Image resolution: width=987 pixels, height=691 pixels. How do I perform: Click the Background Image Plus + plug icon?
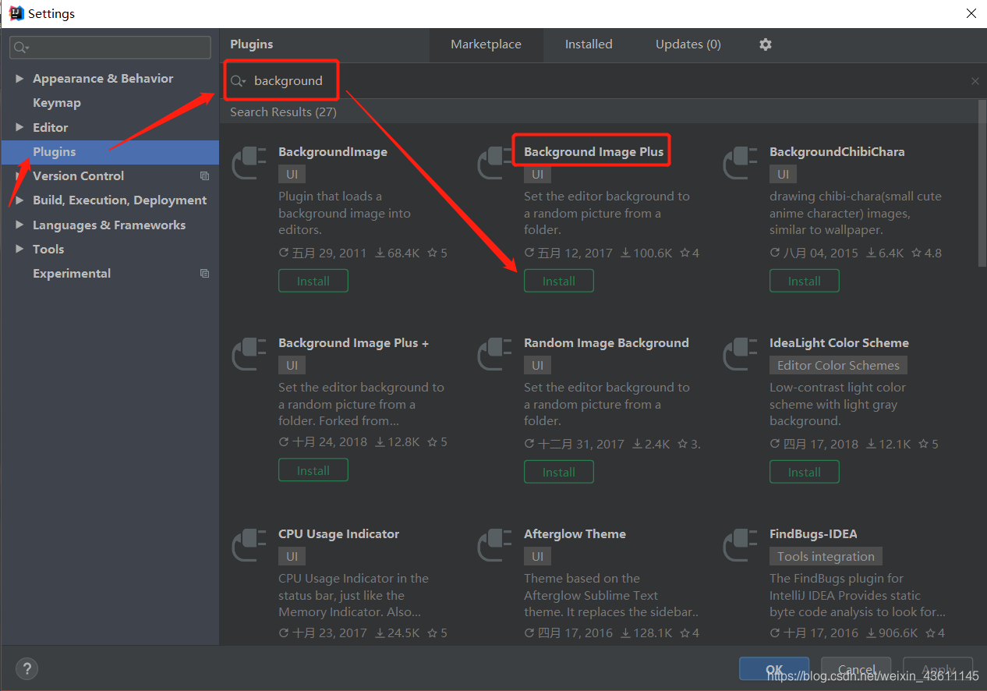pos(249,354)
